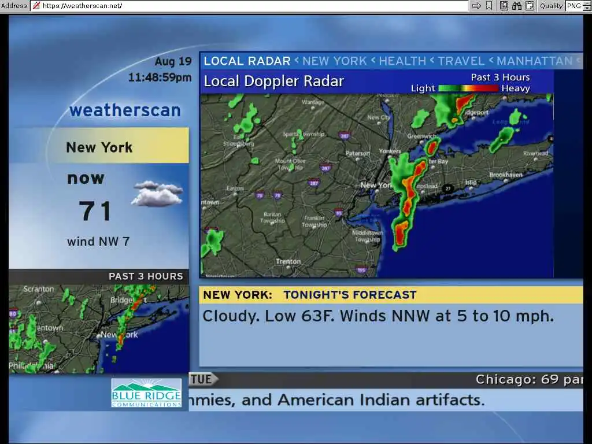This screenshot has height=444, width=592.
Task: Click the 11:48:59pm clock
Action: pos(160,77)
